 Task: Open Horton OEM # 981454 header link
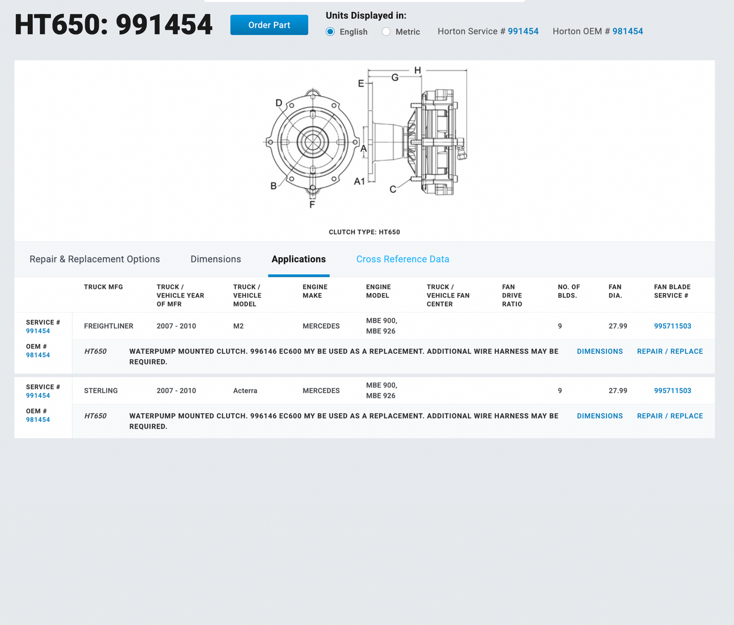tap(627, 31)
